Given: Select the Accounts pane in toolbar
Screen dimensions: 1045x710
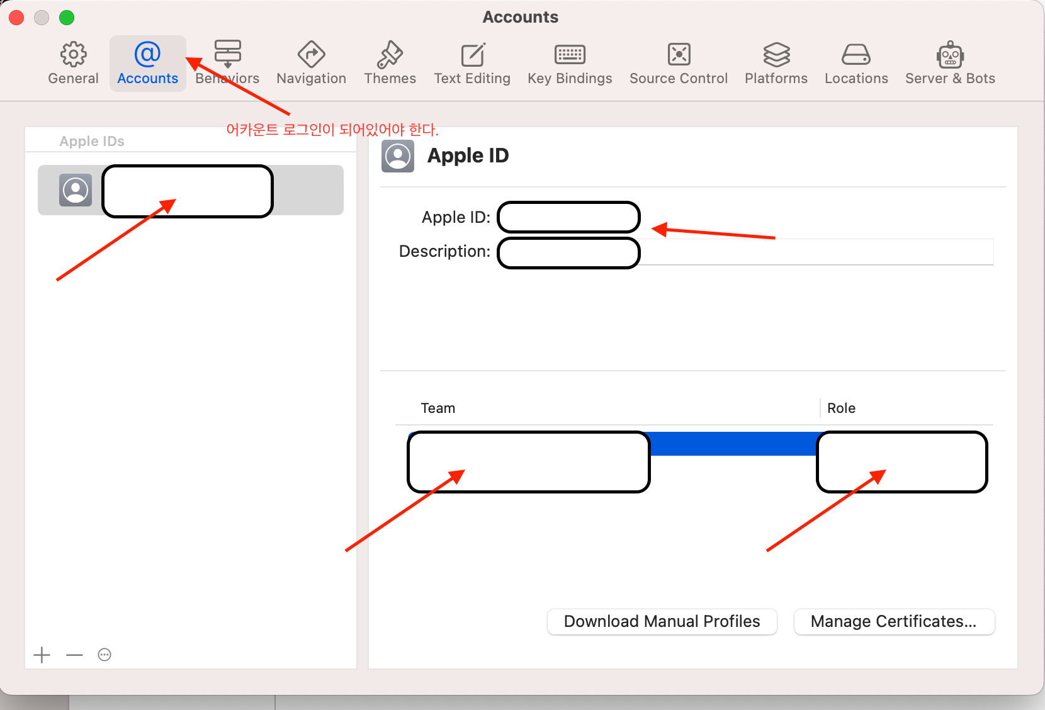Looking at the screenshot, I should click(148, 64).
